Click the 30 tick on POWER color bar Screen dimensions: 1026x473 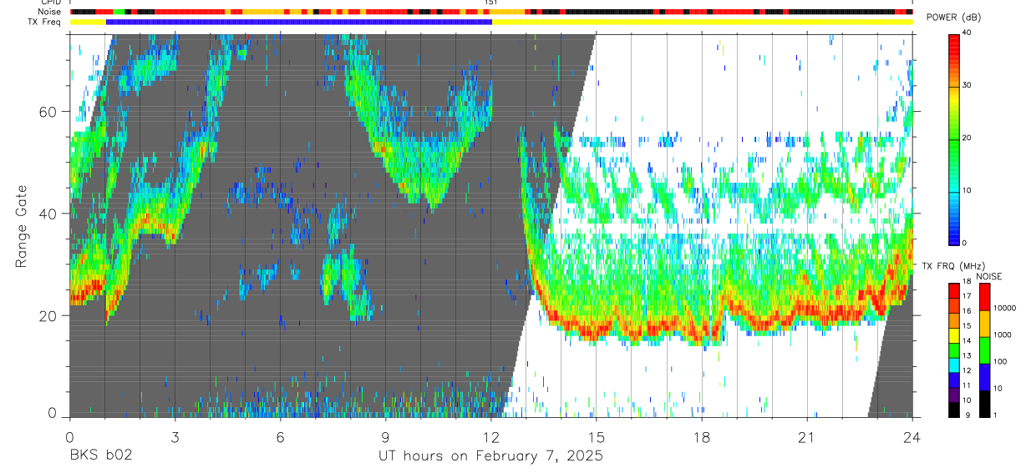968,86
